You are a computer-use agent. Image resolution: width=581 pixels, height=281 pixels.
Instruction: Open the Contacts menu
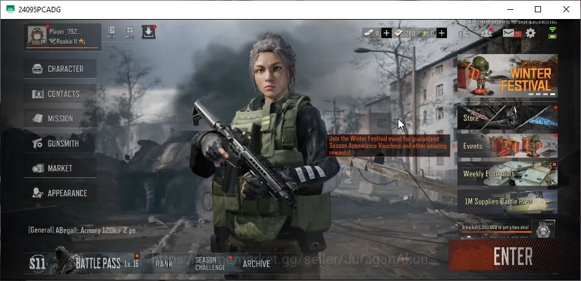click(60, 94)
